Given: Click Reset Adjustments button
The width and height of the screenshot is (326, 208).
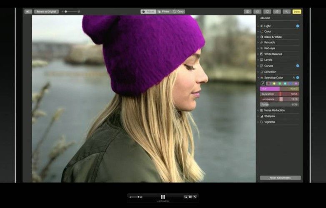Looking at the screenshot, I should click(x=280, y=178).
